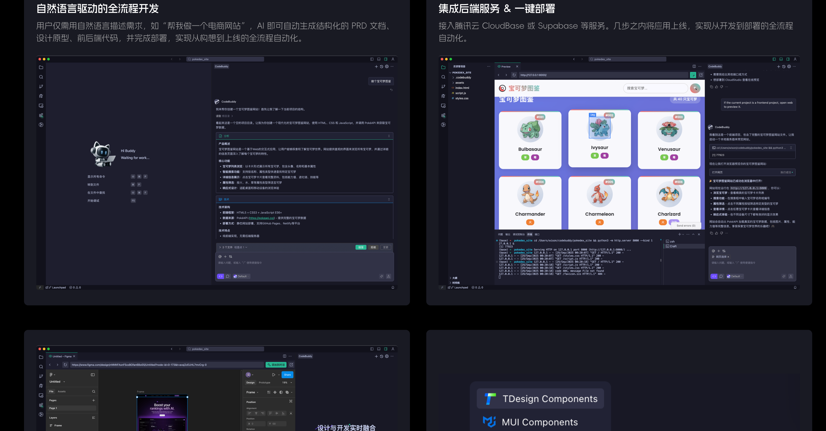This screenshot has width=826, height=431.
Task: Select the Prototype tab in Figma
Action: click(x=265, y=382)
